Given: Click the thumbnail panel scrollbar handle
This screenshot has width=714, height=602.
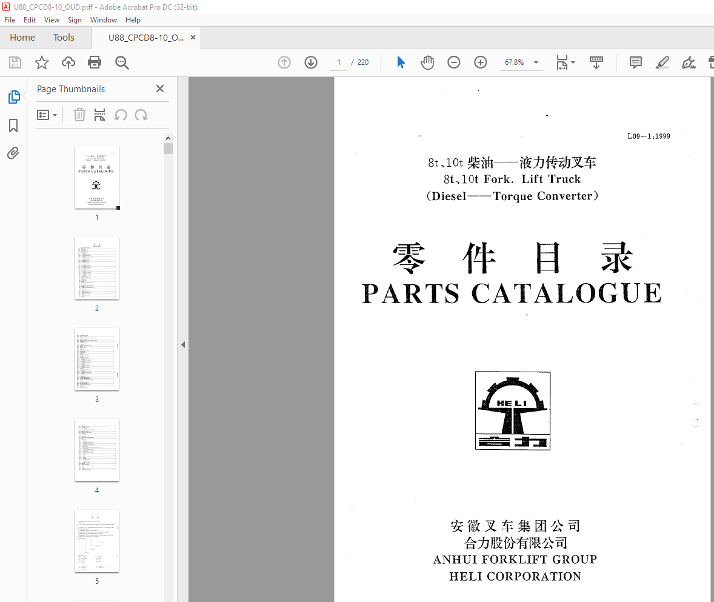Looking at the screenshot, I should [168, 149].
